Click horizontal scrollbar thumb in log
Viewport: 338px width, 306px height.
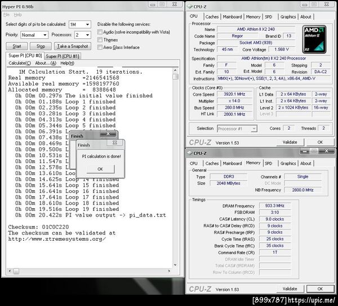coord(16,271)
